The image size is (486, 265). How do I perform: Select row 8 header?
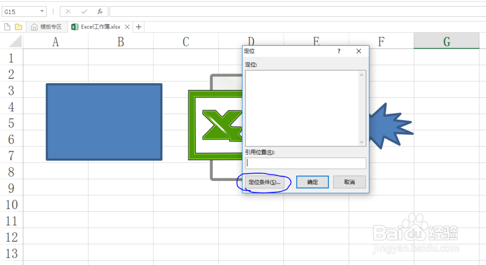[x=11, y=172]
